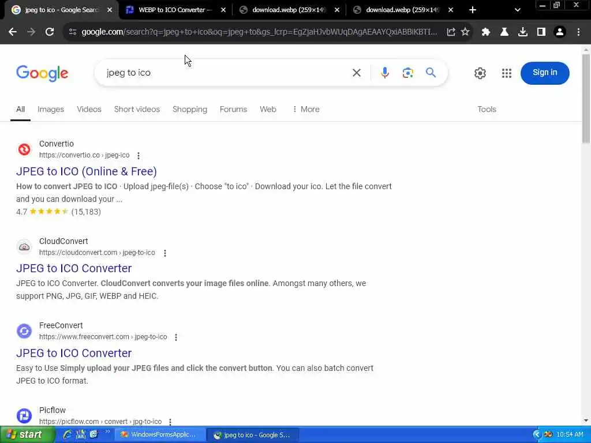Switch to WEBP to ICO Converter tab
This screenshot has width=591, height=443.
[175, 10]
